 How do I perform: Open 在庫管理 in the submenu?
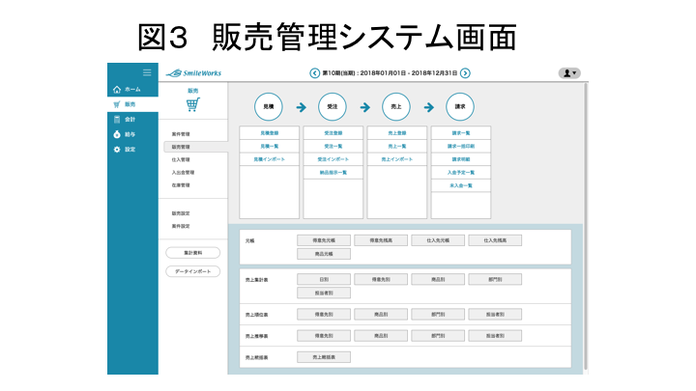coord(181,185)
